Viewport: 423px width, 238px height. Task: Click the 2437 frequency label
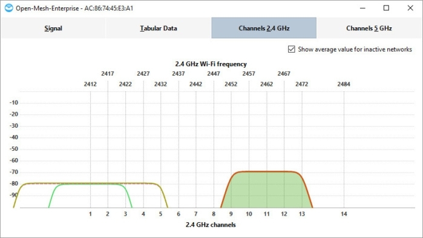coord(179,74)
